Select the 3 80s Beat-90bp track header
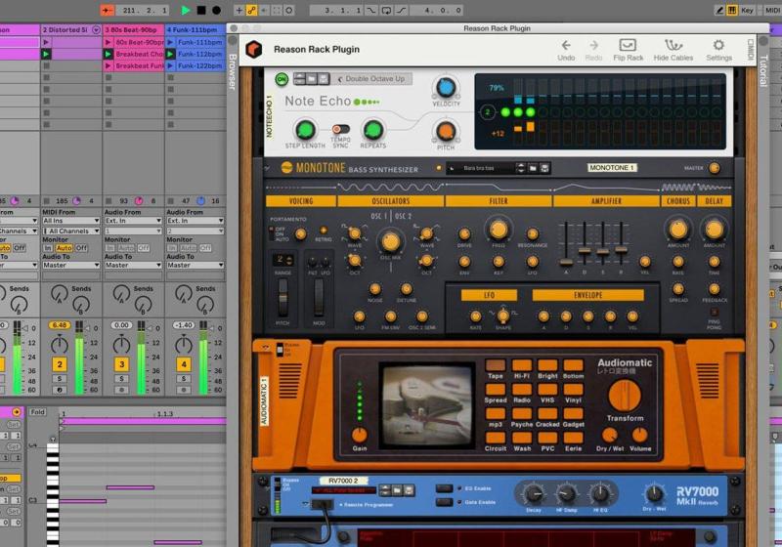 coord(133,30)
